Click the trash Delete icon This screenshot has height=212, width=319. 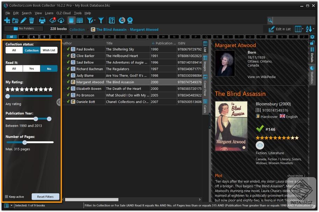click(31, 20)
